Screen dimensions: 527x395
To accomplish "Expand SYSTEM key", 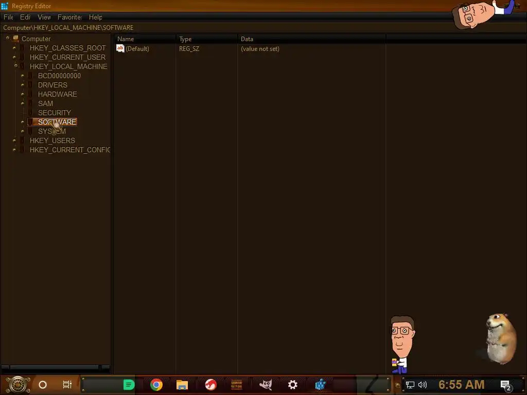I will [x=23, y=131].
